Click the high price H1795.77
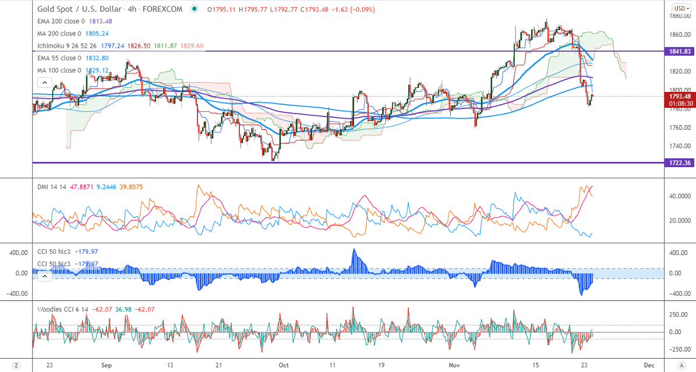Image resolution: width=696 pixels, height=372 pixels. 253,9
